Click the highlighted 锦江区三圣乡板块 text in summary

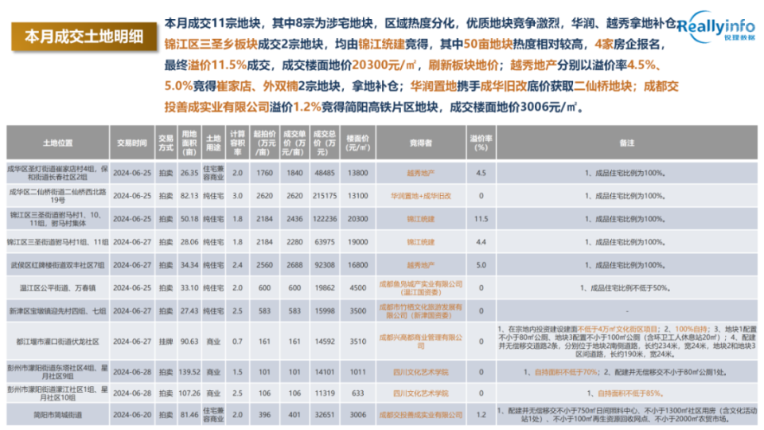tap(211, 45)
